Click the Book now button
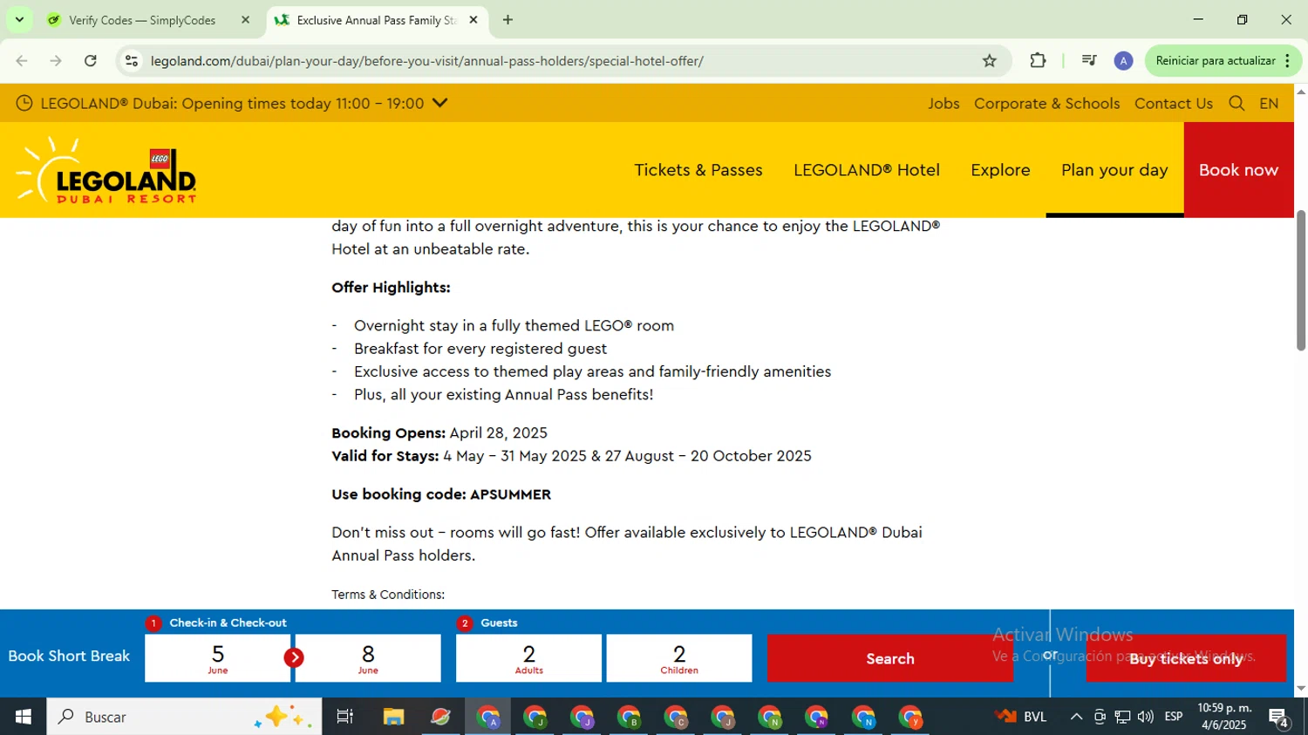This screenshot has height=735, width=1308. tap(1238, 170)
